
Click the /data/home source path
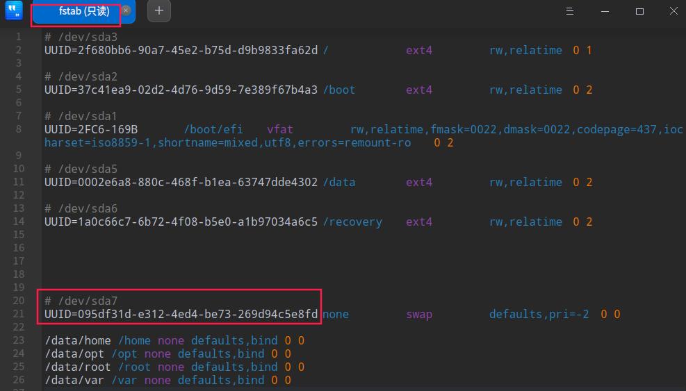pos(78,340)
